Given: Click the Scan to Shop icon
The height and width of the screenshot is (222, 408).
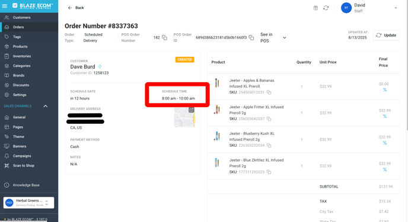Looking at the screenshot, I should click(7, 165).
